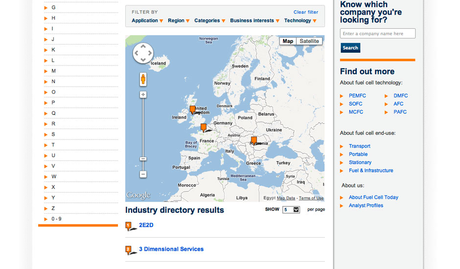Open the SOFC technology link
This screenshot has height=269, width=460.
pos(356,104)
